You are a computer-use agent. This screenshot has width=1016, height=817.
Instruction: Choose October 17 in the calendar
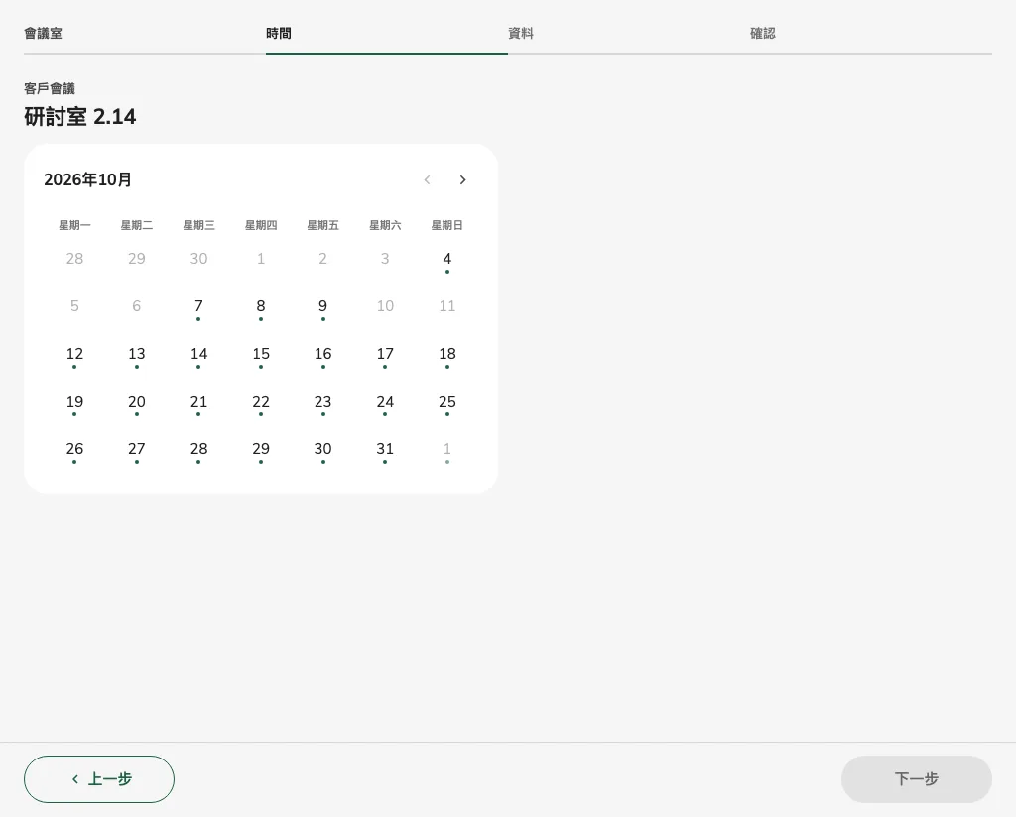385,354
